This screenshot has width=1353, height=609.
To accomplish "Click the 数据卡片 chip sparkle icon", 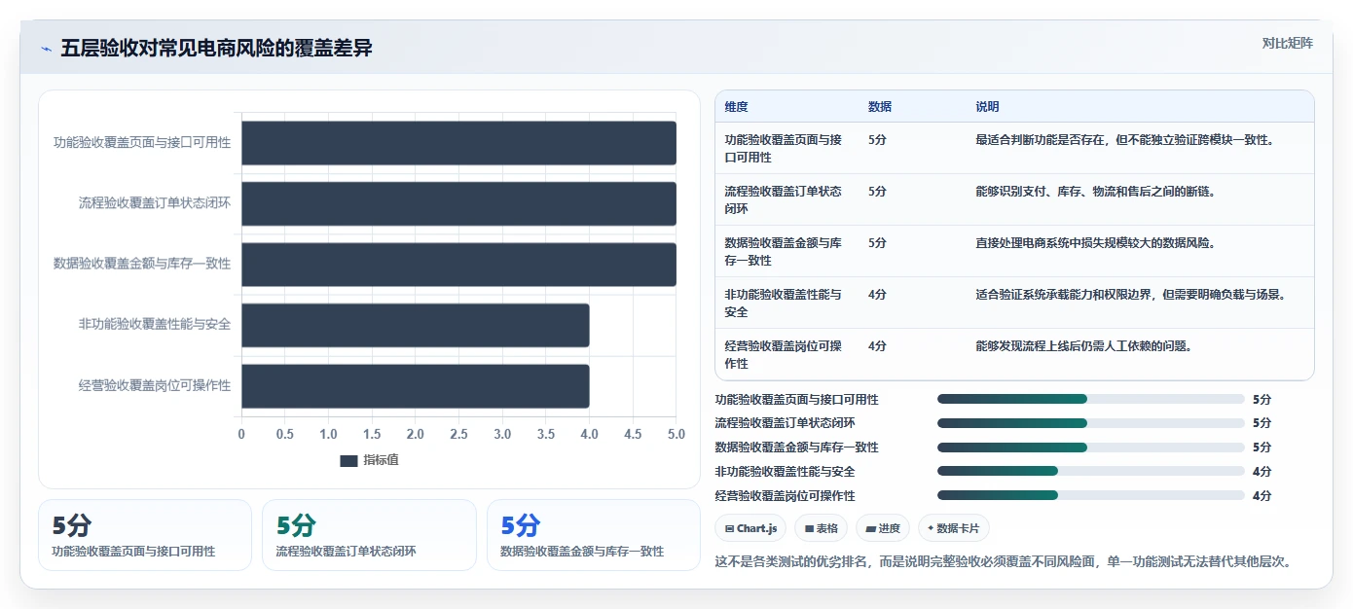I will pos(932,528).
